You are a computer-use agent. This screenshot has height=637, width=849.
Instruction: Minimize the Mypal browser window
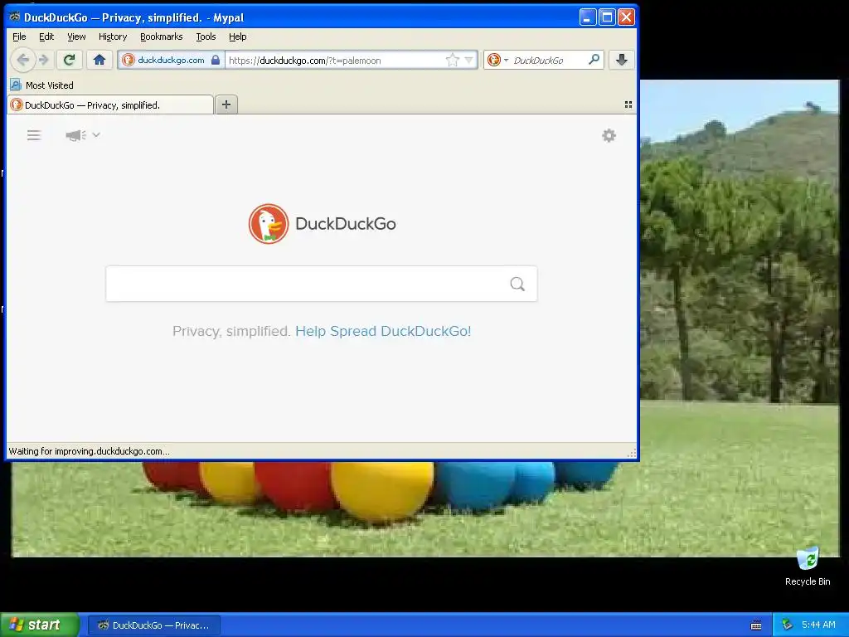(x=588, y=17)
